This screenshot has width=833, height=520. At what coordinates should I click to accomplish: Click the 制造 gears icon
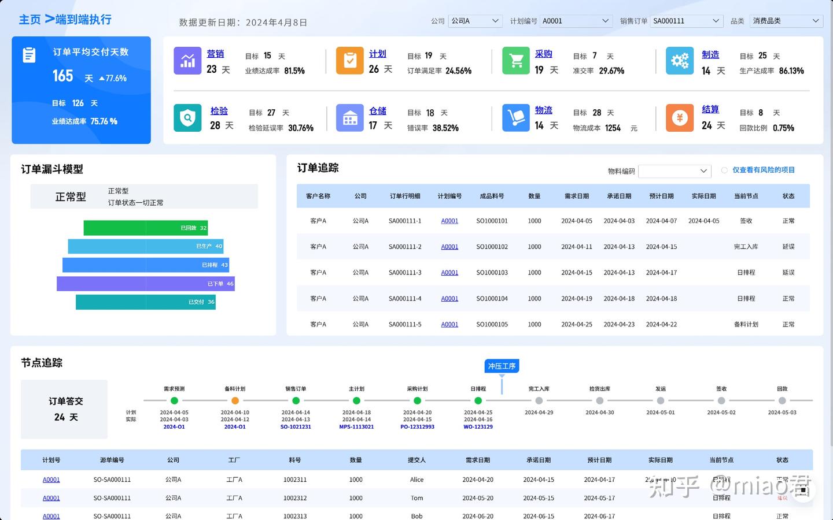(679, 60)
